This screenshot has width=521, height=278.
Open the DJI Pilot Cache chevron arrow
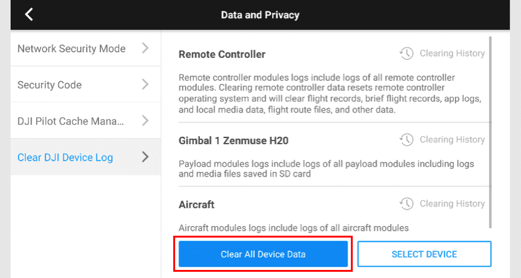145,121
